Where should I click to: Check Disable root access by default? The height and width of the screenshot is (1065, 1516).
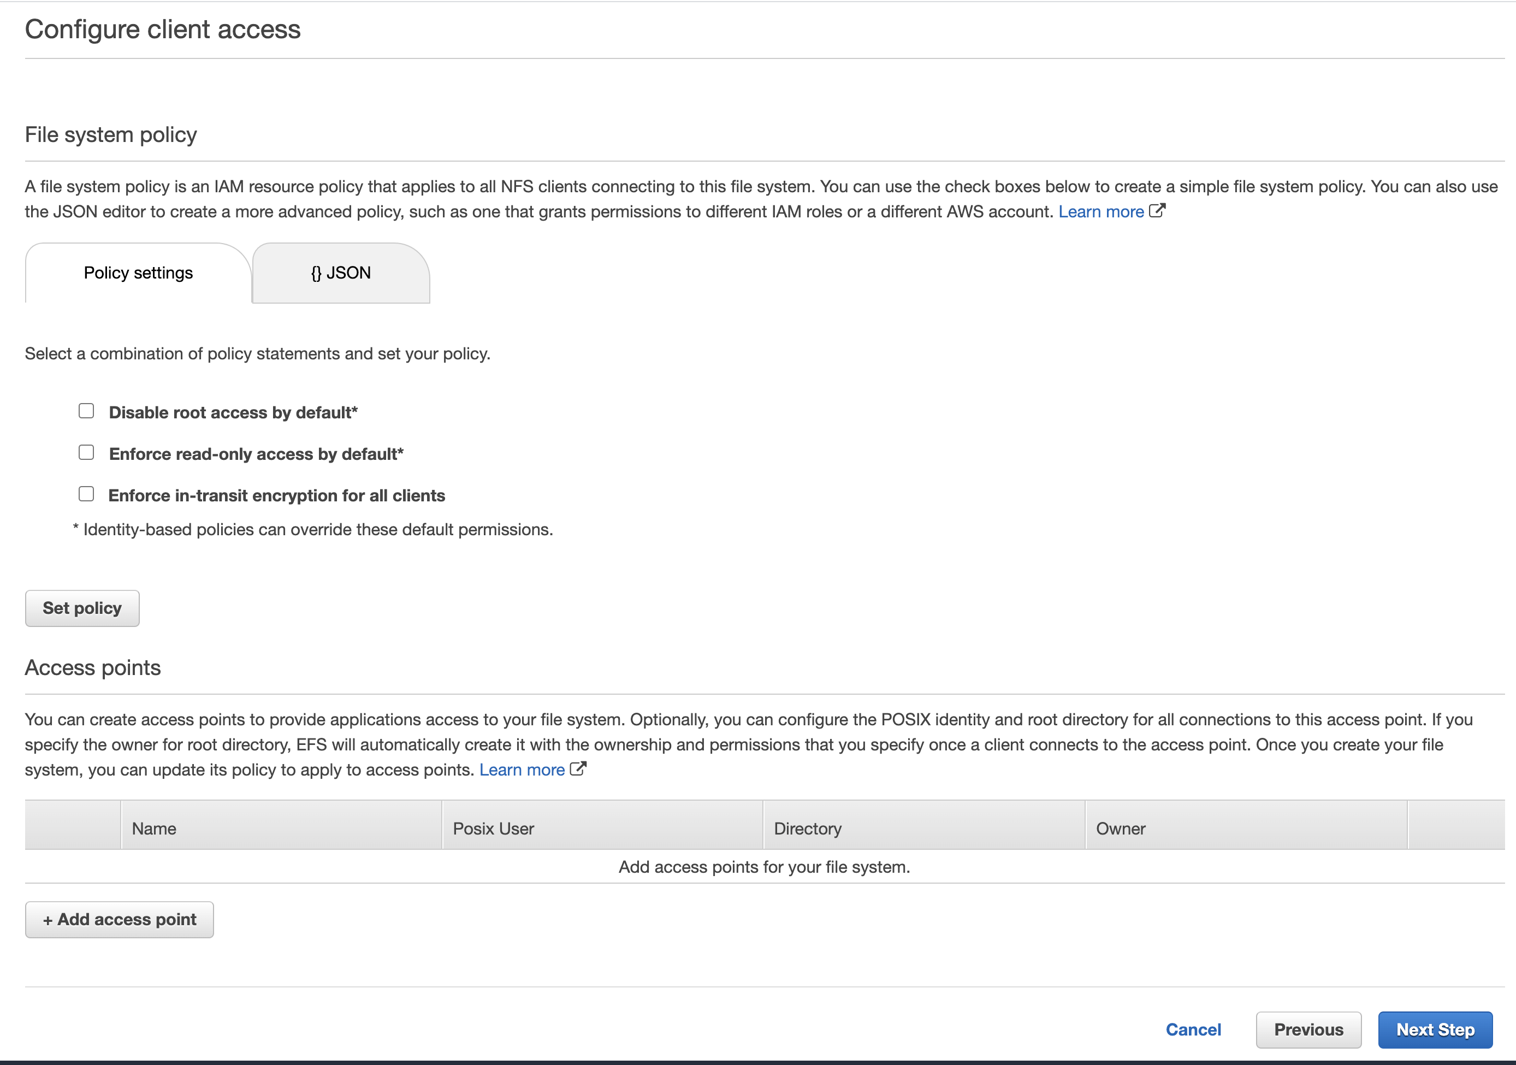tap(86, 411)
